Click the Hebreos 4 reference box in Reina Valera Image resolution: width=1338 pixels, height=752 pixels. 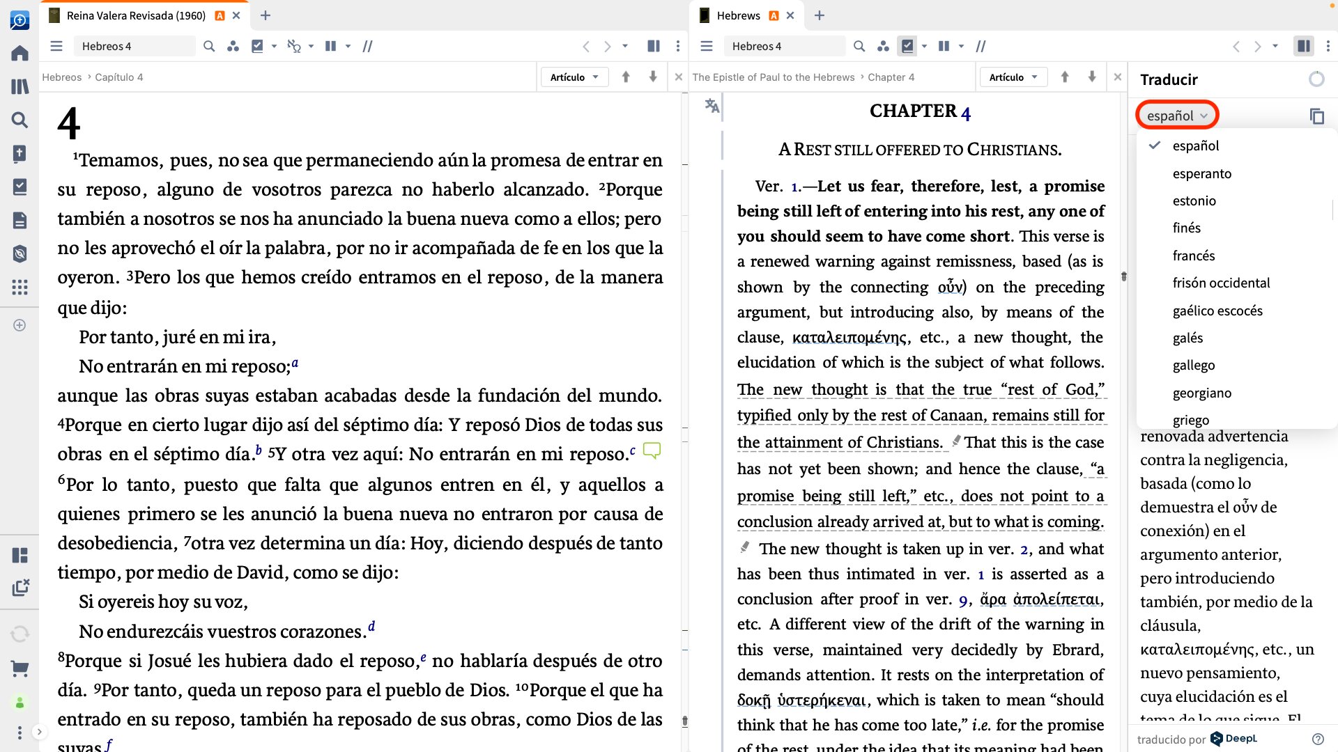(x=134, y=46)
